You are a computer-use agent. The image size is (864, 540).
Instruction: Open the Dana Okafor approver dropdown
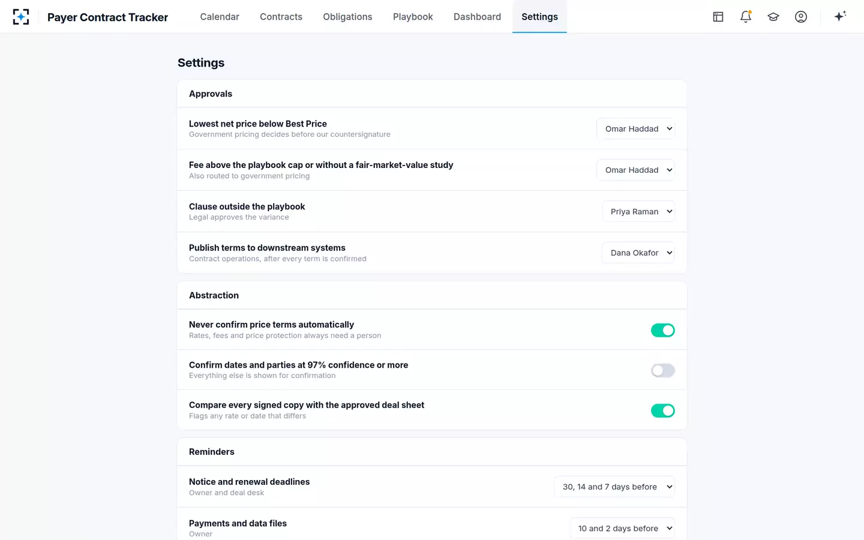tap(638, 253)
